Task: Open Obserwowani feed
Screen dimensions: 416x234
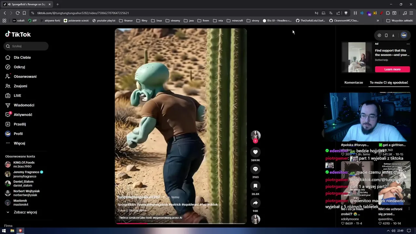Action: tap(25, 76)
